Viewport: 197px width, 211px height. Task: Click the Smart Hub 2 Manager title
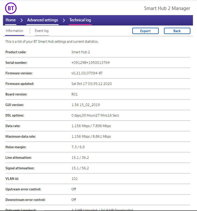tap(167, 8)
